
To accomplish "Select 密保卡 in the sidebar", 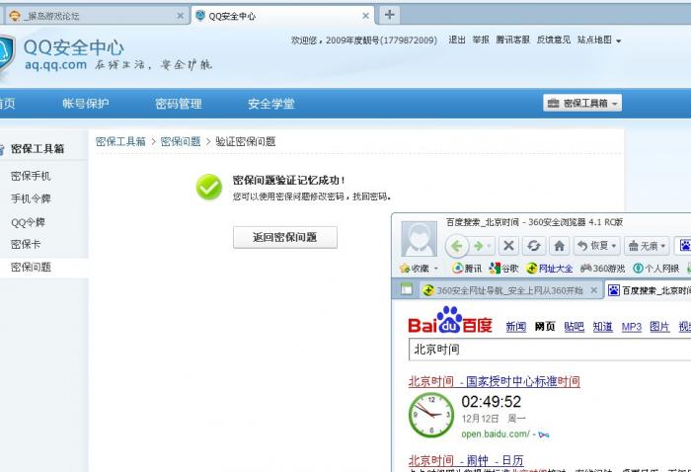I will click(x=25, y=244).
